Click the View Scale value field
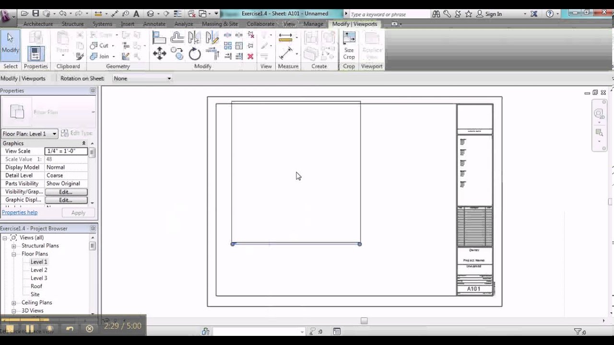Screen dimensions: 614x345 click(66, 151)
